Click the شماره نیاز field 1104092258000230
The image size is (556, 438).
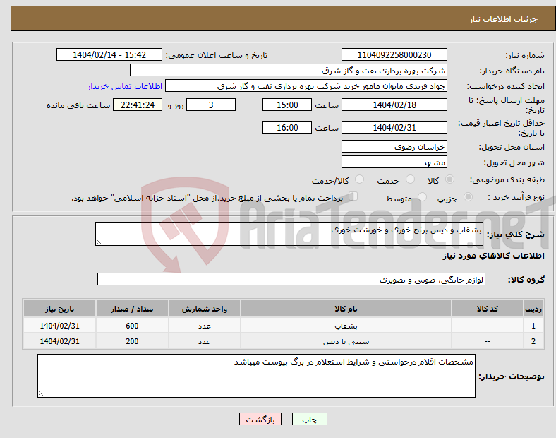[x=394, y=54]
